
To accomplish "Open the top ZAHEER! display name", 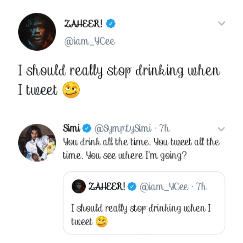I will tap(84, 23).
